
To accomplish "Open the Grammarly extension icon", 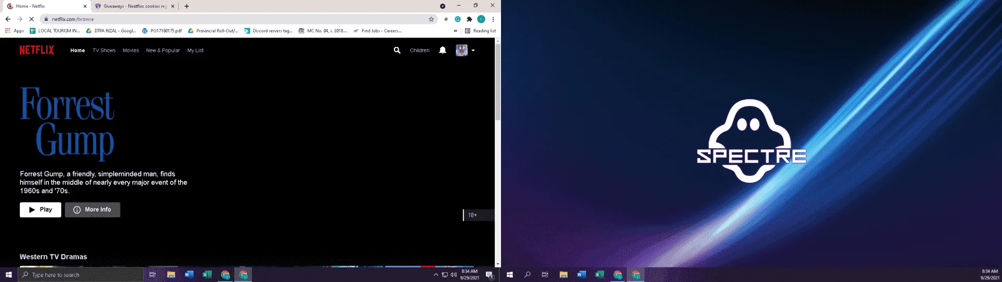I will point(458,19).
